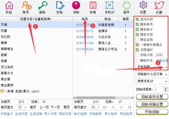Click 首页 in reply content pager
Image resolution: width=169 pixels, height=119 pixels.
(33, 107)
